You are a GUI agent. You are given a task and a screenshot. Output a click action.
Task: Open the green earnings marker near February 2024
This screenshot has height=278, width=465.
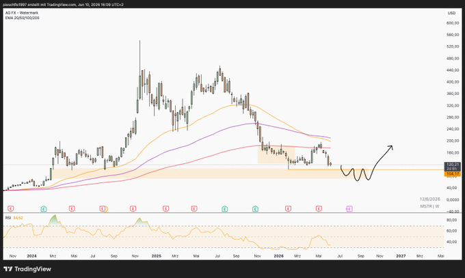[44, 209]
